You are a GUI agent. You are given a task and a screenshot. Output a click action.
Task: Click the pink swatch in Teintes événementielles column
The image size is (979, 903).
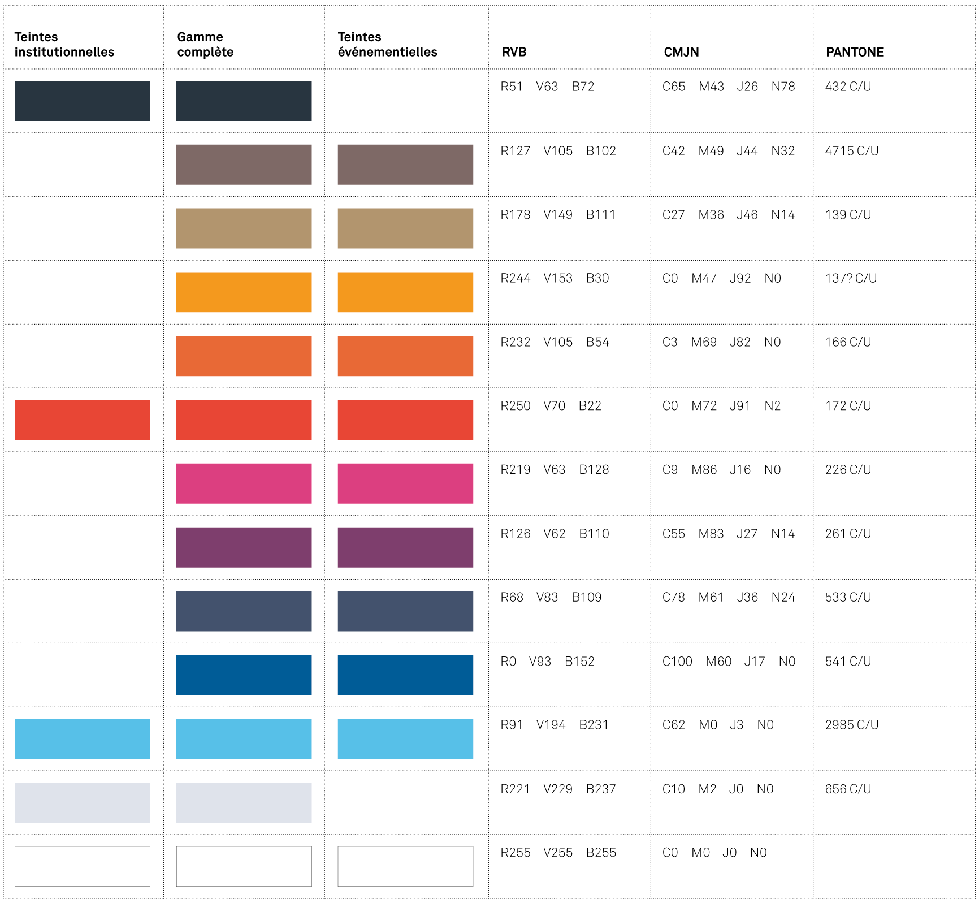pos(405,483)
